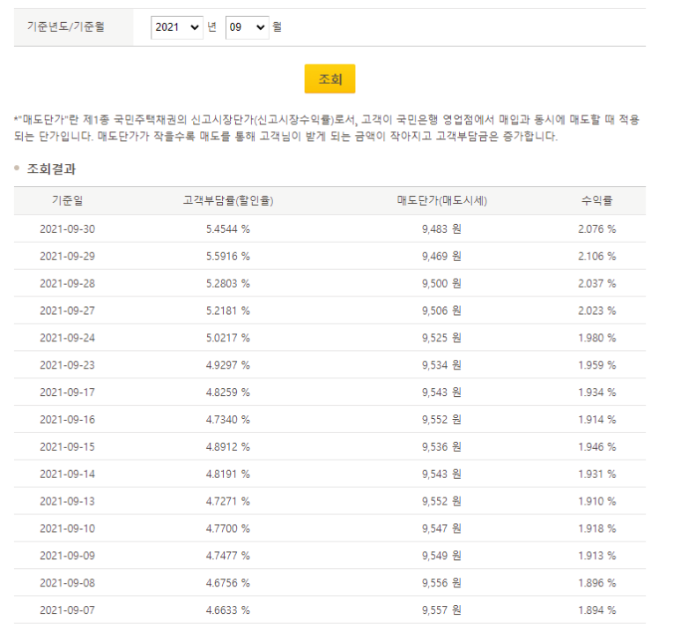Click yield value 1.946 %
Viewport: 681px width, 628px height.
pos(596,447)
